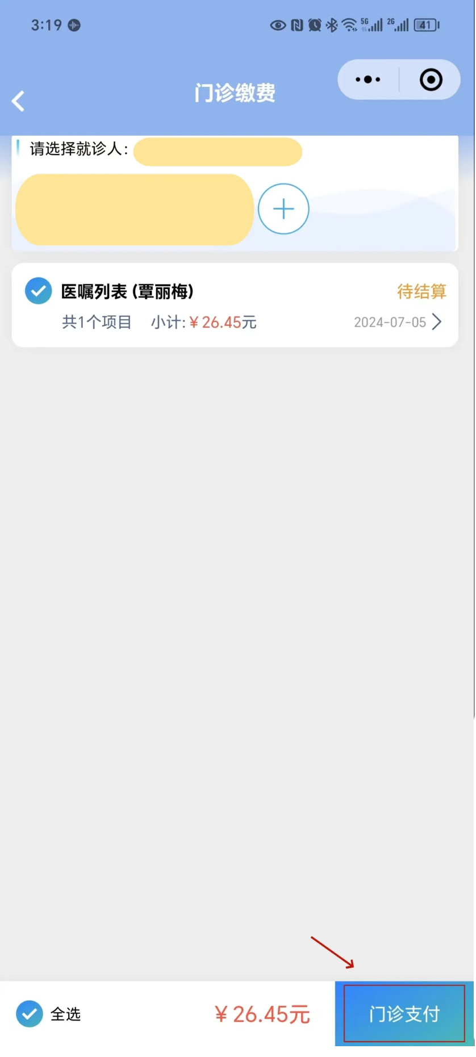This screenshot has height=1057, width=476.
Task: Open the 2024-07-05 order entry
Action: [390, 323]
